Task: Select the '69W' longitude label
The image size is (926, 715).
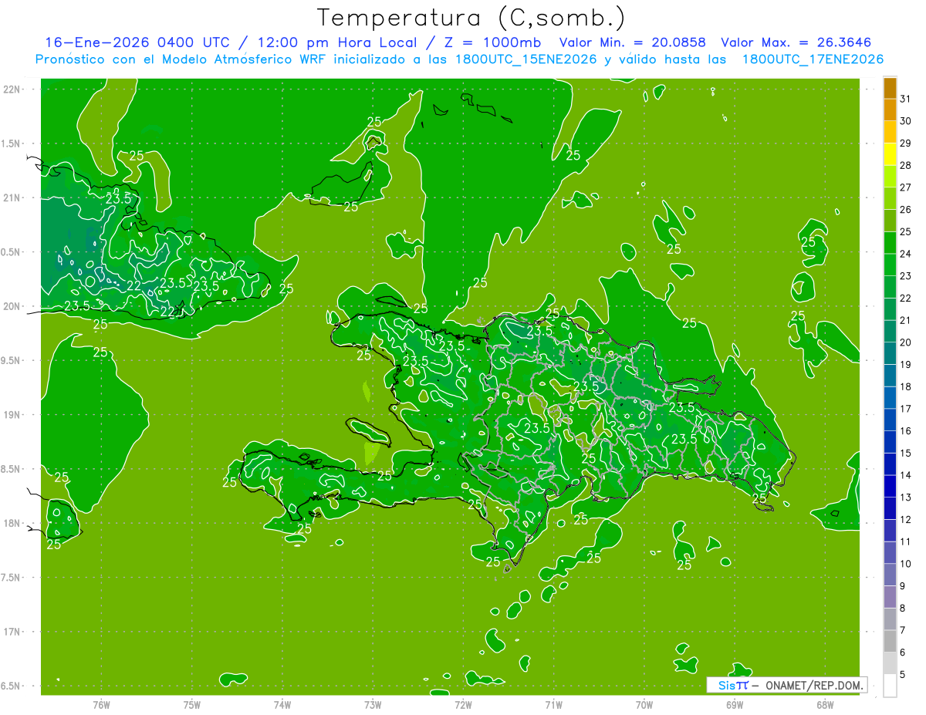Action: 735,704
